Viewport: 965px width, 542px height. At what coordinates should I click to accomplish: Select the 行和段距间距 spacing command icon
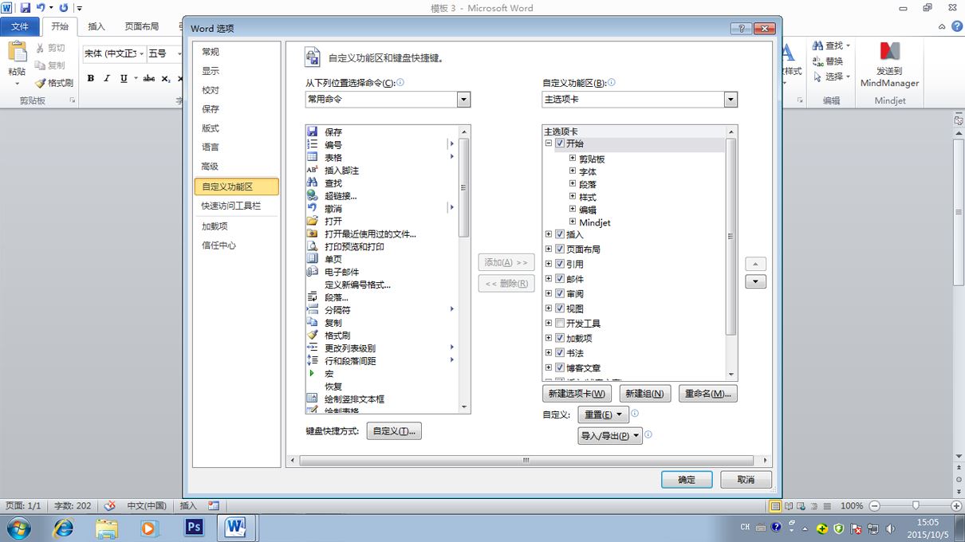[313, 360]
